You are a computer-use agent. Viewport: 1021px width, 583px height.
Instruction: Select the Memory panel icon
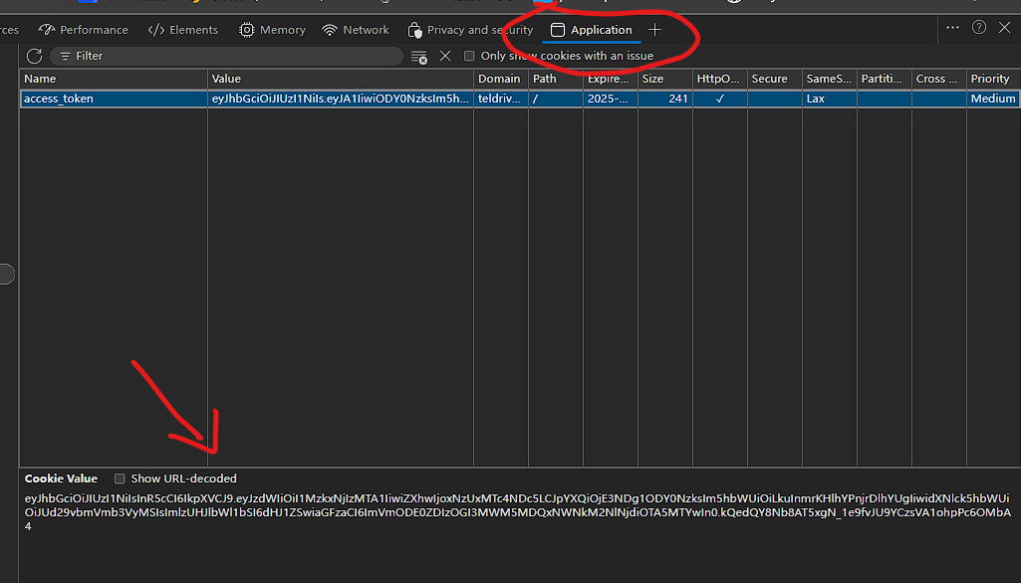coord(247,30)
